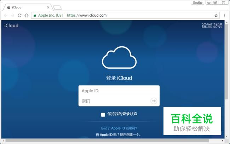230x144 pixels.
Task: Click the 登录 iCloud heading text
Action: [119, 78]
